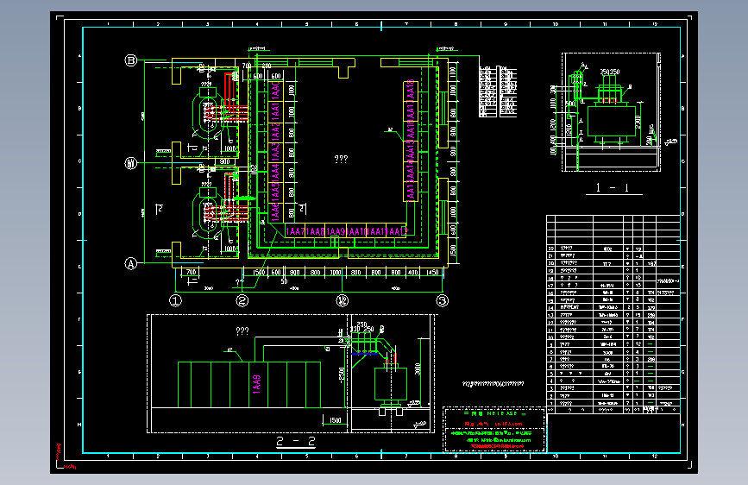Select the 1AA8 cabinet label
This screenshot has width=748, height=485.
pos(315,231)
